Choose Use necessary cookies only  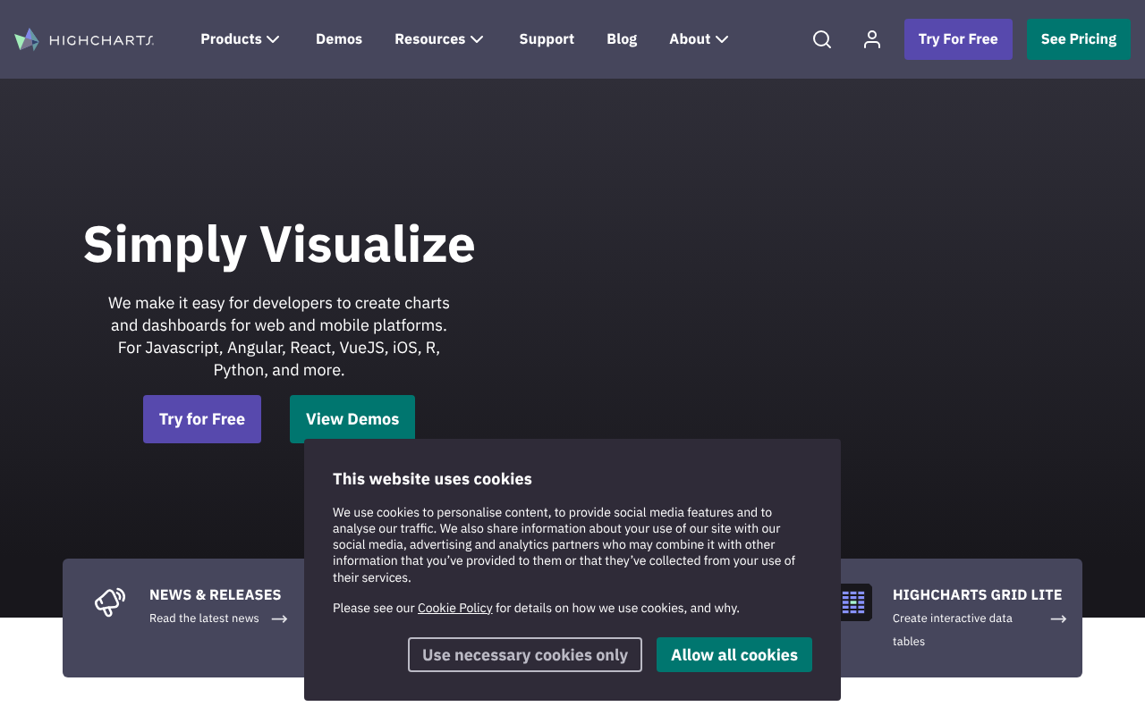[525, 655]
